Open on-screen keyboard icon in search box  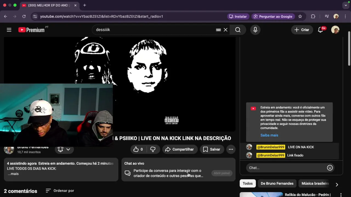[x=218, y=30]
